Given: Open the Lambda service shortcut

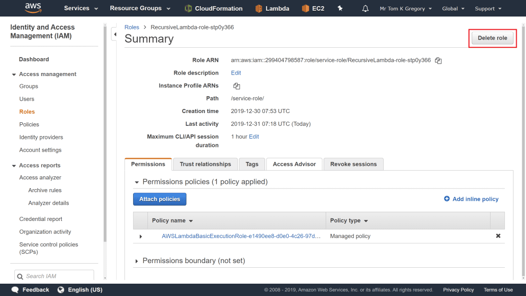Looking at the screenshot, I should [x=258, y=8].
